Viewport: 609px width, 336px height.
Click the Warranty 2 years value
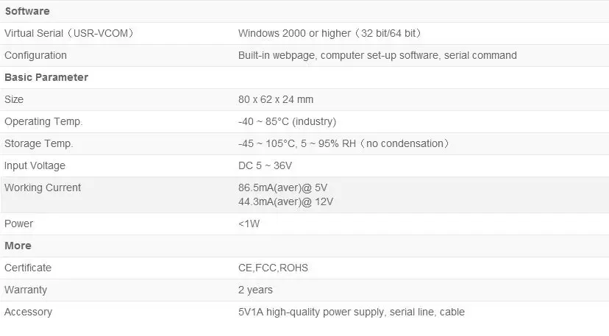255,290
